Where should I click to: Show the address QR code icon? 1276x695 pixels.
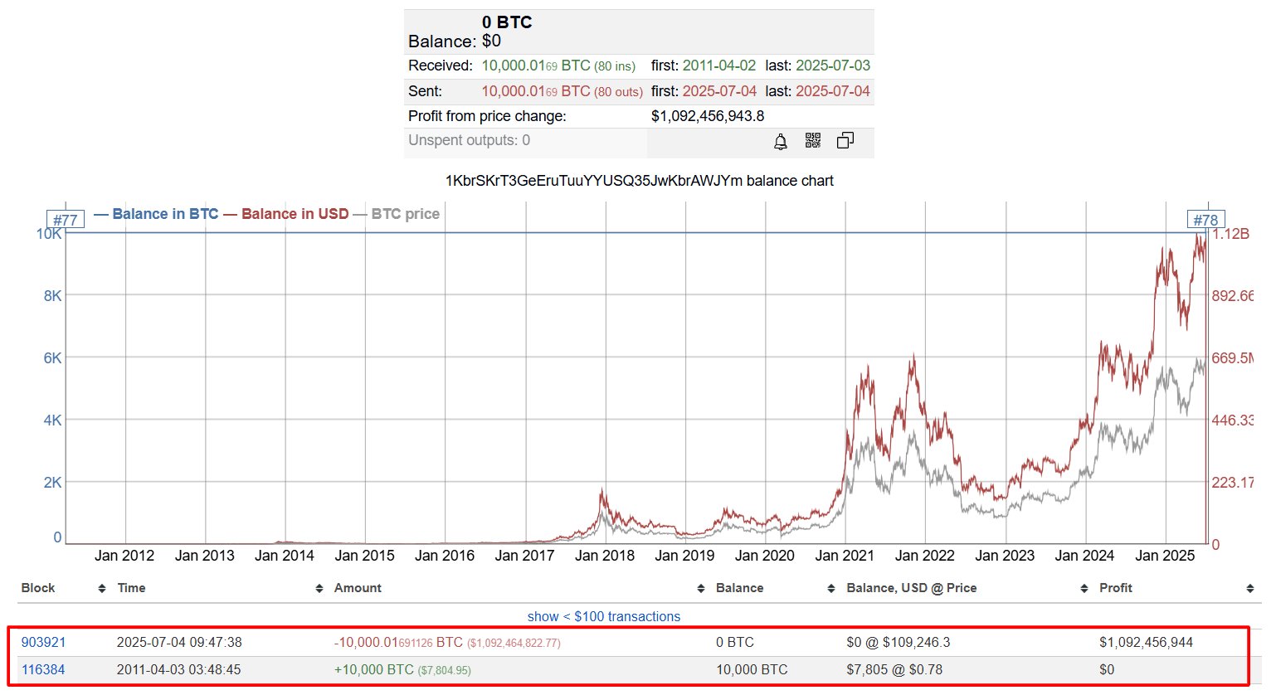click(x=813, y=141)
